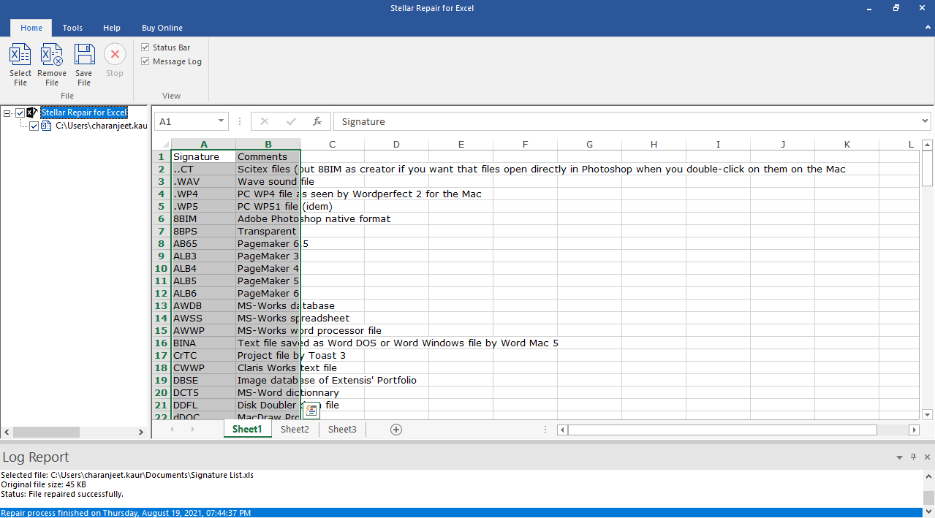Screen dimensions: 935x518
Task: Click the Status: File repaired successfully log line
Action: (62, 494)
